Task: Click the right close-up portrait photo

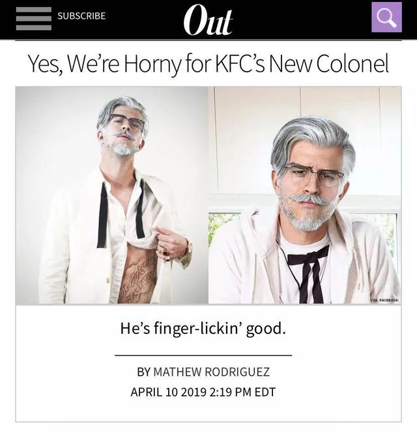Action: pyautogui.click(x=305, y=195)
